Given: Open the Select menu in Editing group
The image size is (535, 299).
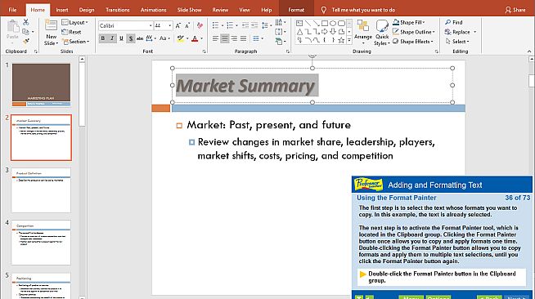Looking at the screenshot, I should pyautogui.click(x=457, y=42).
